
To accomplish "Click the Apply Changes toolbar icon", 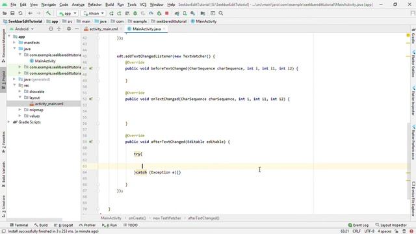I will [x=119, y=13].
